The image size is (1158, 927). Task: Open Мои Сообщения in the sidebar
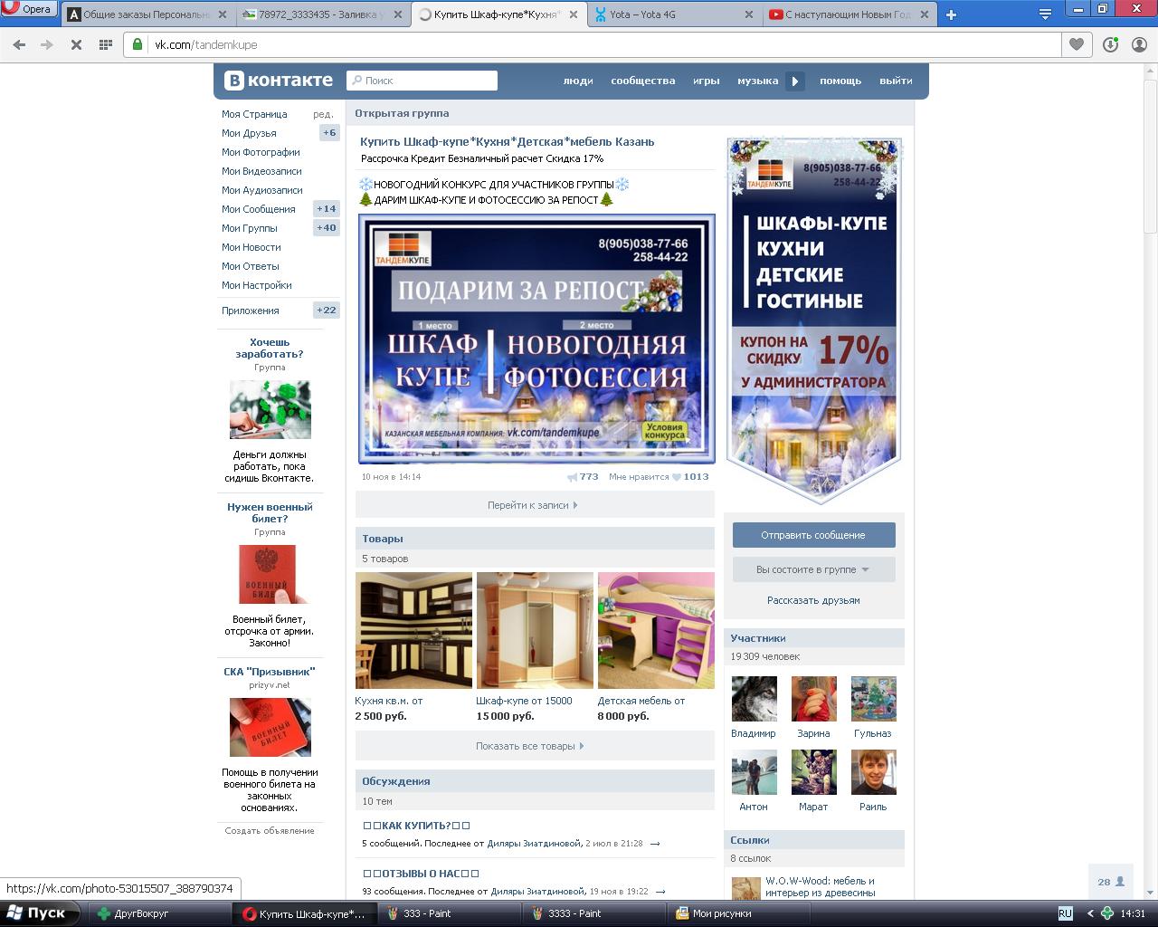click(259, 209)
